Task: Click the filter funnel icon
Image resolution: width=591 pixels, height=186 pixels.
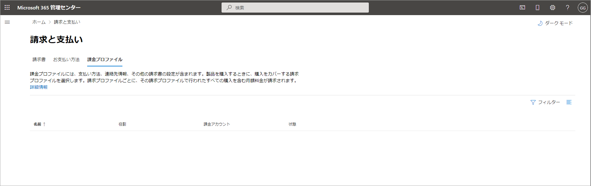Action: pos(533,102)
